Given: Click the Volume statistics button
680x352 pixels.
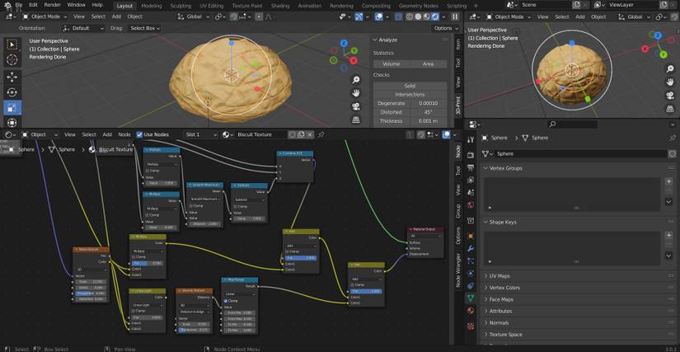Looking at the screenshot, I should pyautogui.click(x=392, y=64).
